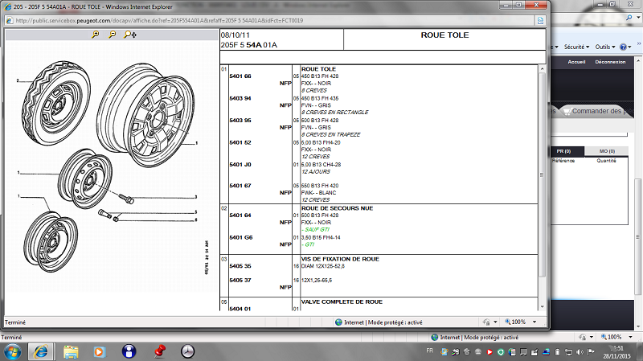Click the Déconnexion link

[610, 62]
